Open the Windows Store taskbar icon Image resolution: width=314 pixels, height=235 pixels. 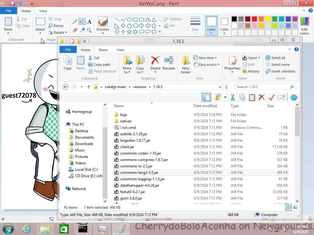pos(64,229)
